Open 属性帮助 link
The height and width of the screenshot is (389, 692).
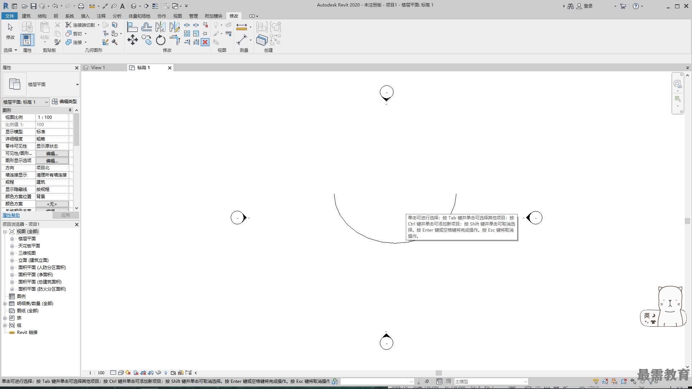coord(11,215)
